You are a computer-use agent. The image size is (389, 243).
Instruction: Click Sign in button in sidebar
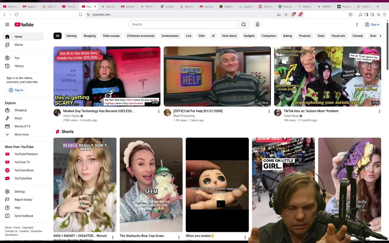tap(16, 90)
